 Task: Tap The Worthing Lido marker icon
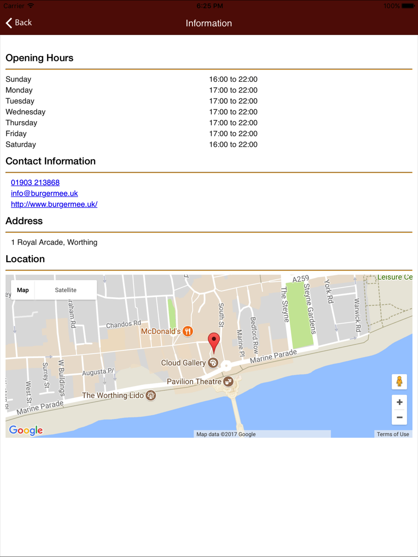[151, 395]
